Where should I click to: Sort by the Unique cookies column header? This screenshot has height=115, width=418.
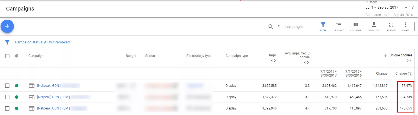pyautogui.click(x=401, y=55)
